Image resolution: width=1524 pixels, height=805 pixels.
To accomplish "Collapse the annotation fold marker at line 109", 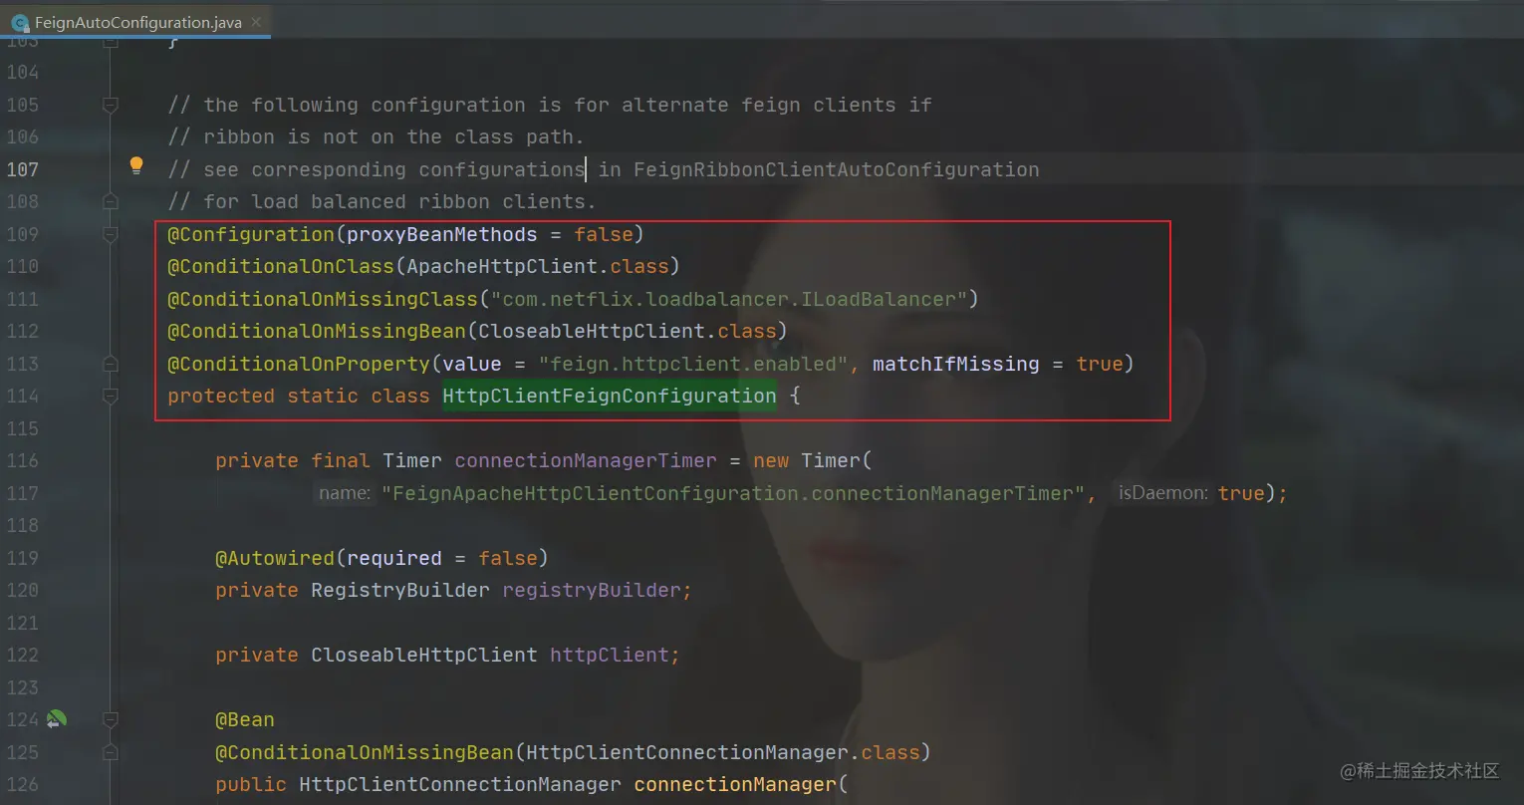I will pyautogui.click(x=111, y=234).
